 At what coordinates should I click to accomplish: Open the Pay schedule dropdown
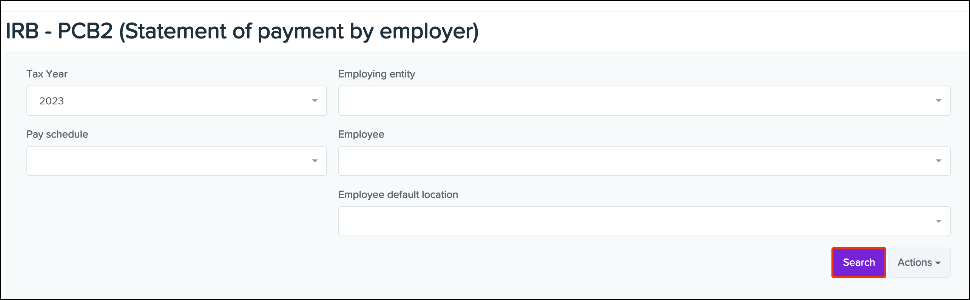point(176,161)
